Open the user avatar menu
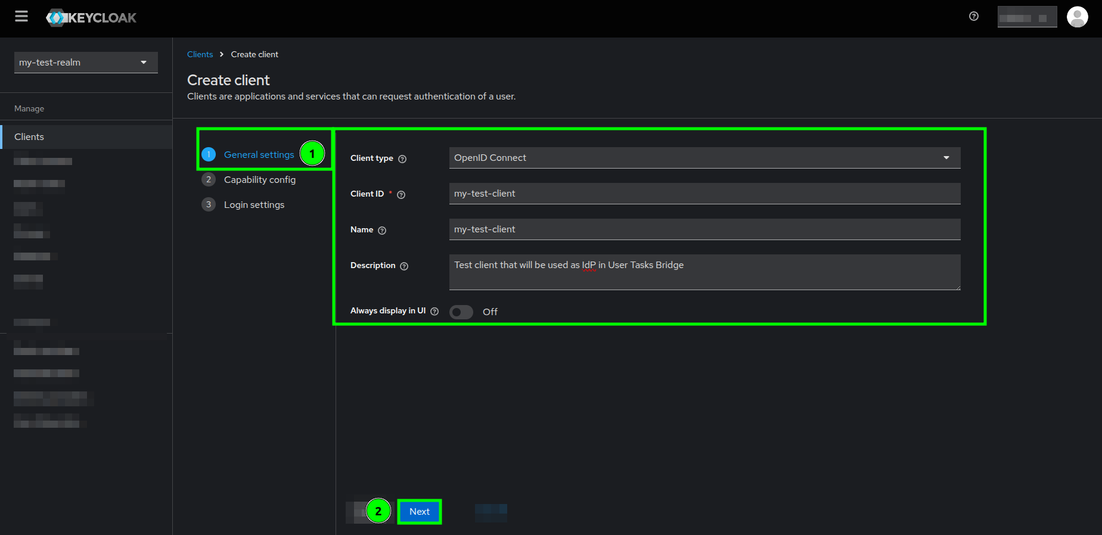Image resolution: width=1102 pixels, height=535 pixels. coord(1077,17)
